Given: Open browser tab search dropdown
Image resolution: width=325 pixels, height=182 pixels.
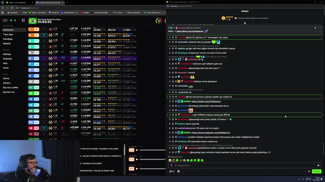Looking at the screenshot, I should coord(3,3).
